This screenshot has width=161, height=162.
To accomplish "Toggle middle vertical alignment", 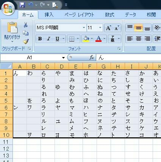I will [139, 28].
